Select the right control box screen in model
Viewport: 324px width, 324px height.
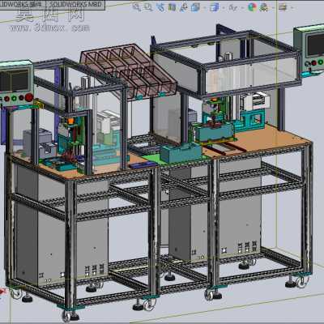click(315, 45)
